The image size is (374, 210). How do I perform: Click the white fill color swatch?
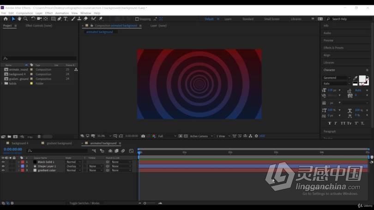[x=362, y=78]
